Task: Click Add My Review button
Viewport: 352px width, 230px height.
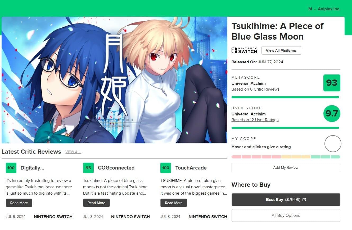Action: coord(286,167)
